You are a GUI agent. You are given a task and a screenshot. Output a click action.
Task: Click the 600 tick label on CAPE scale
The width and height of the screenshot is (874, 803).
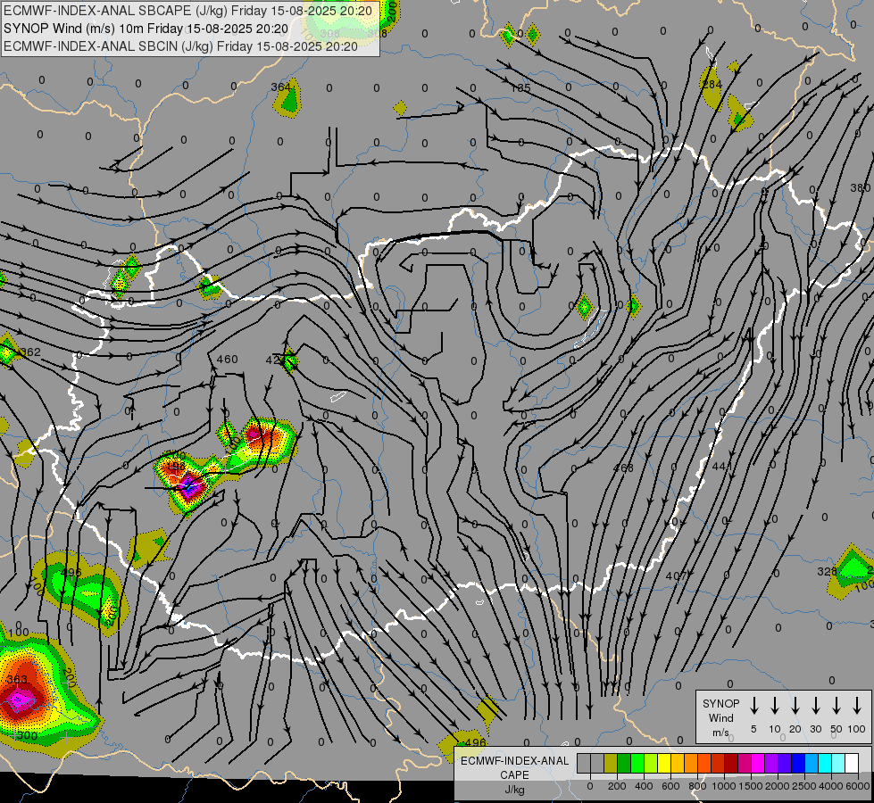click(x=670, y=786)
